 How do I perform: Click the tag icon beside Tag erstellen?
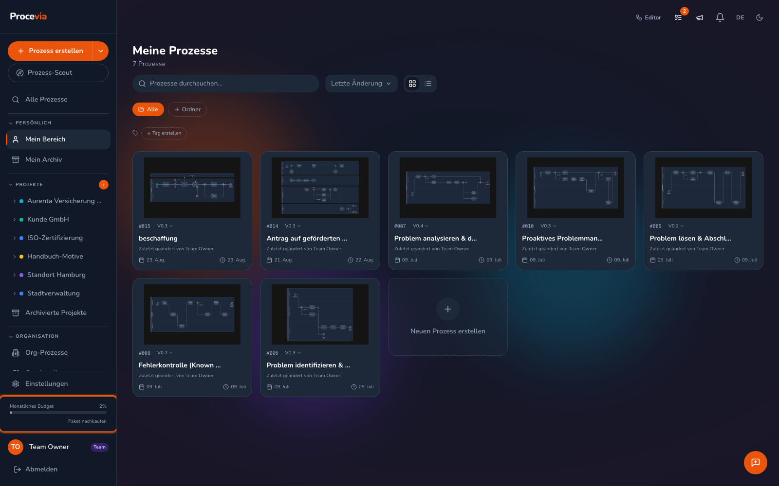[x=135, y=133]
